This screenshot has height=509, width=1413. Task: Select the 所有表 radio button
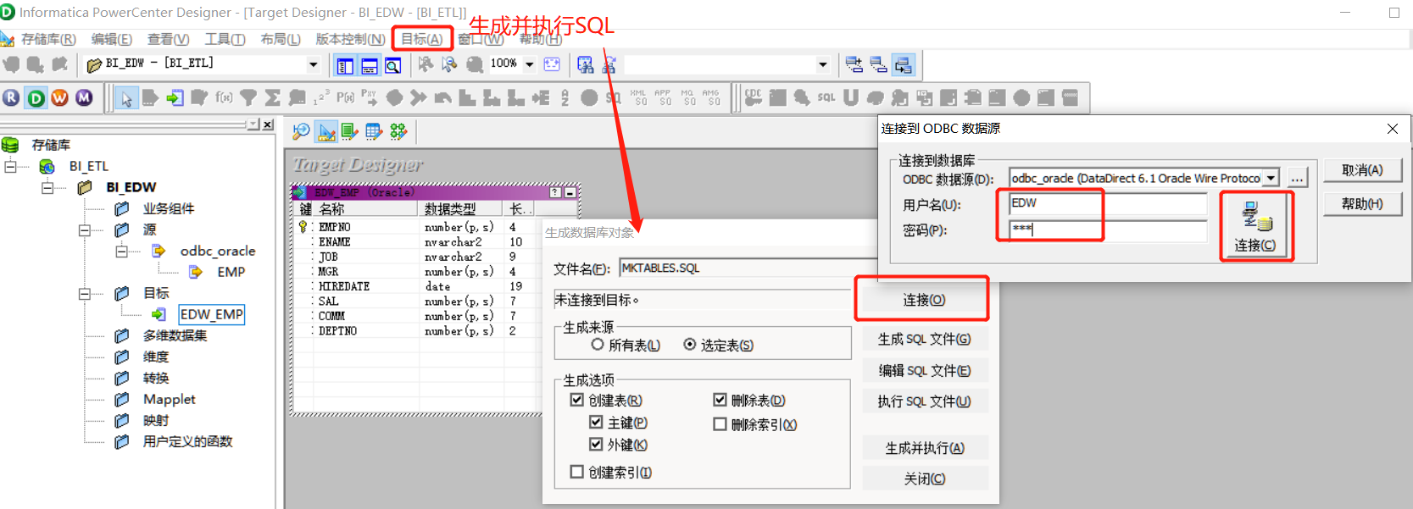click(598, 345)
